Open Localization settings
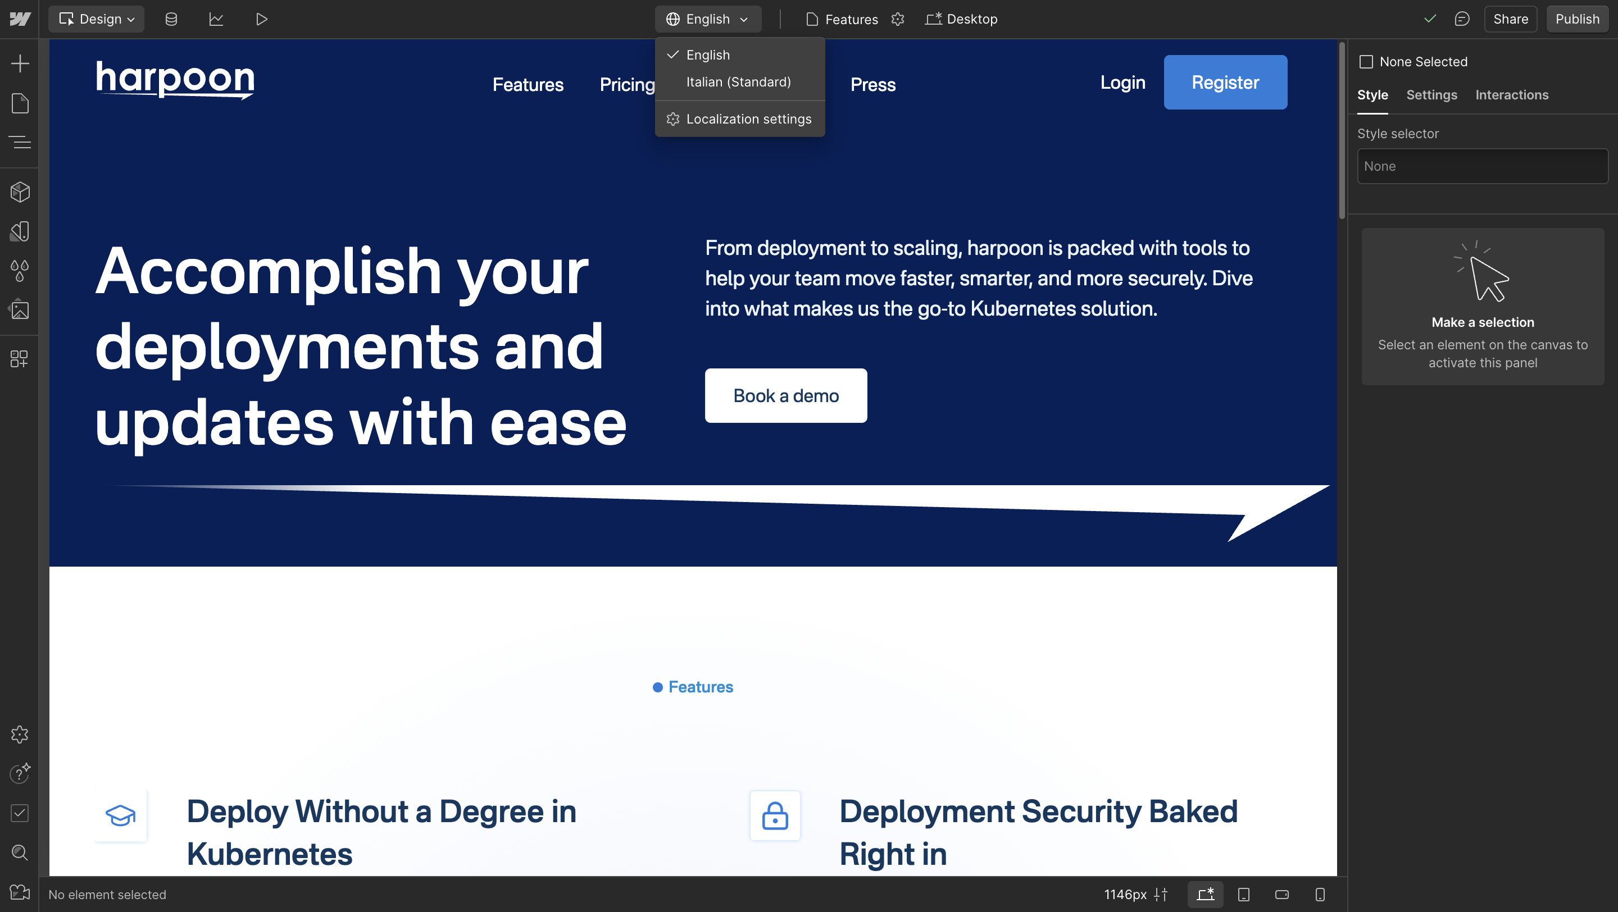1618x912 pixels. coord(739,118)
